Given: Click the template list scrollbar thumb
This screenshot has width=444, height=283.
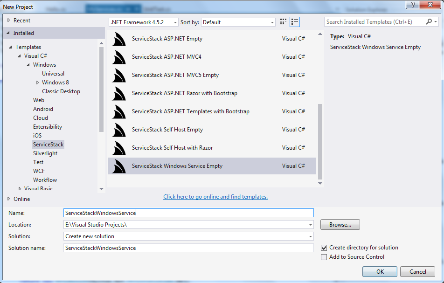Looking at the screenshot, I should (x=320, y=142).
